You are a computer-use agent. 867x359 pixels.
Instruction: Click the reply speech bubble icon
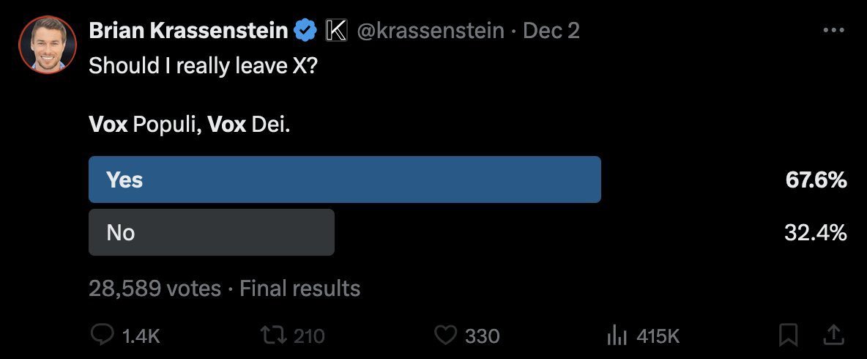[101, 336]
